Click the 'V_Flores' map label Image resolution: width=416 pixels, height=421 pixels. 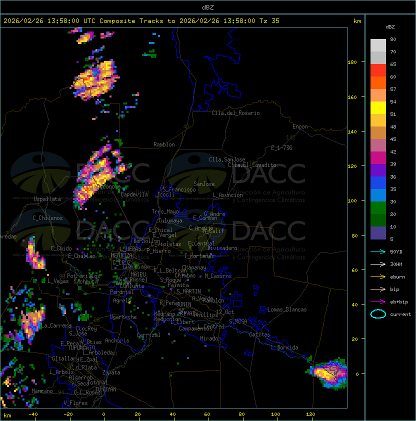(x=75, y=403)
